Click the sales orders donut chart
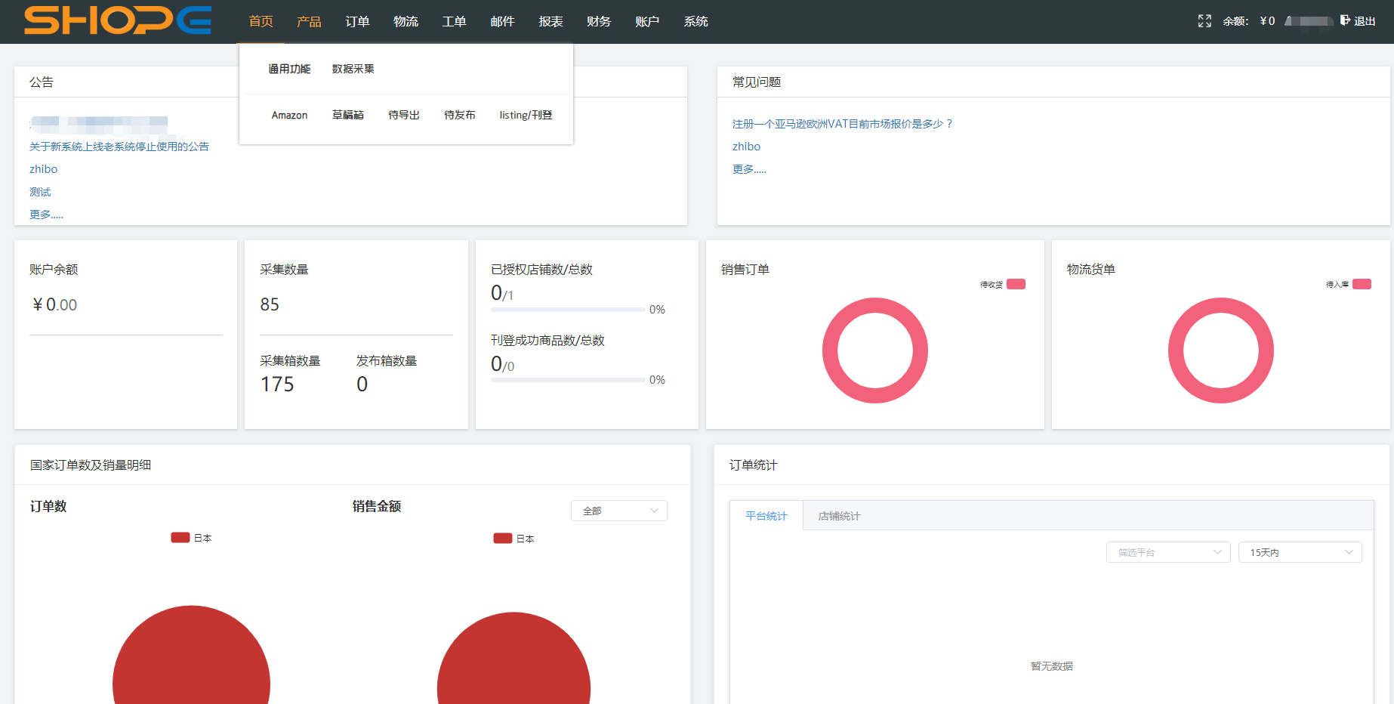Screen dimensions: 1394x704 click(x=875, y=350)
